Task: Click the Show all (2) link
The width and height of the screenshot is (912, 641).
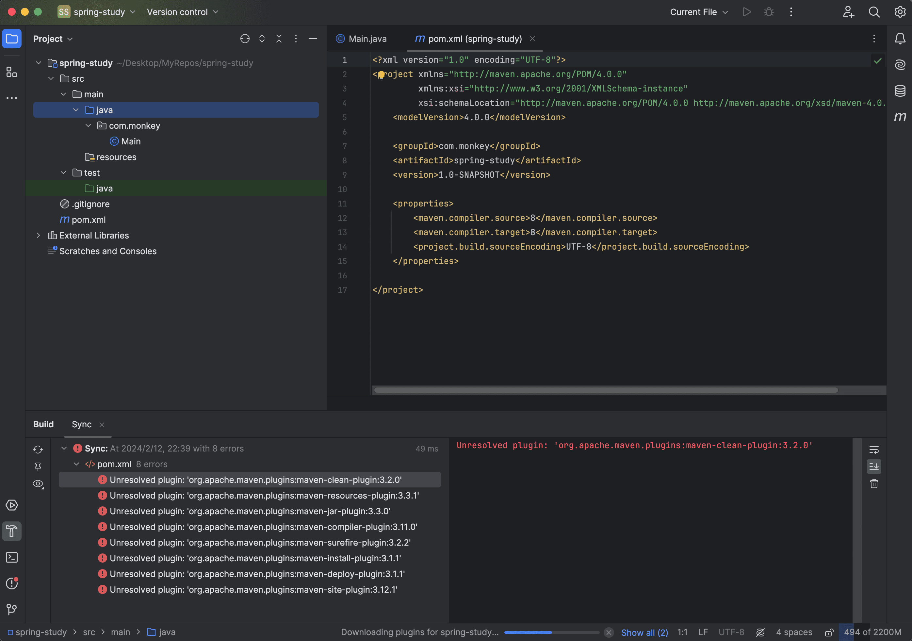Action: click(x=644, y=632)
